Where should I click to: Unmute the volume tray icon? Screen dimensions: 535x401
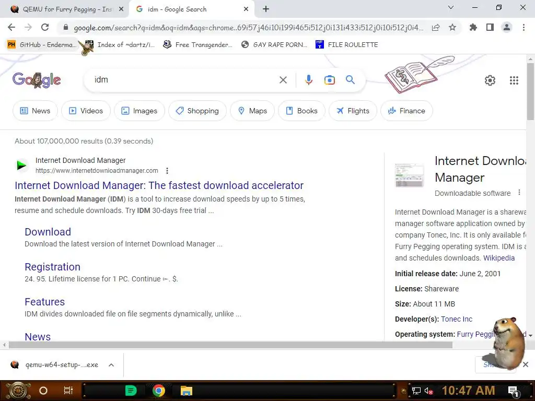(428, 391)
